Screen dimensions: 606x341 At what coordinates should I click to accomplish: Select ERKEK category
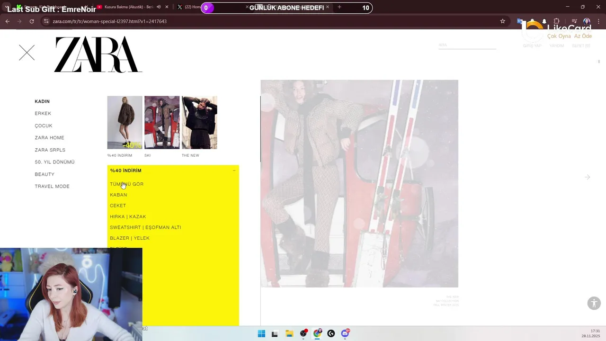43,114
